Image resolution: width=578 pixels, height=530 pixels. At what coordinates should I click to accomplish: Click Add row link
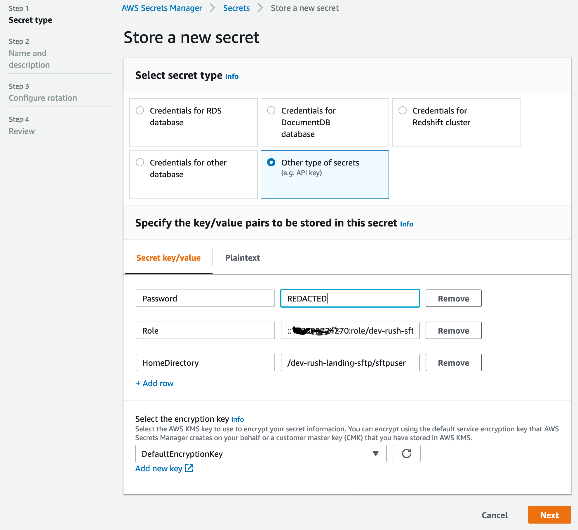point(155,383)
